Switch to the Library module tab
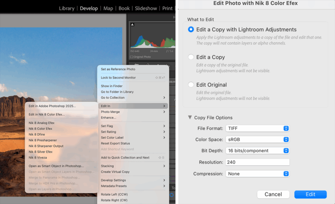 tap(67, 8)
